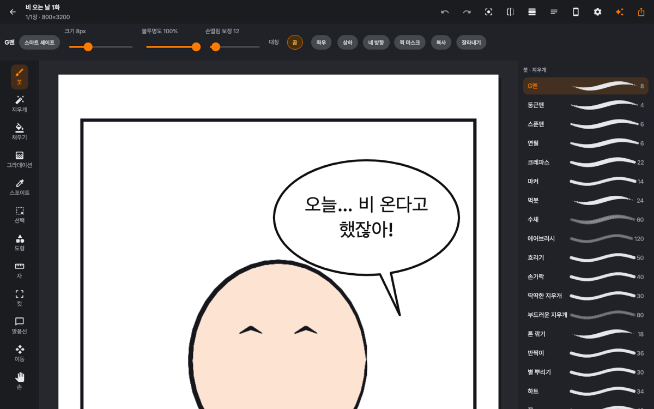Open the layers stack icon
This screenshot has height=409, width=654.
click(x=532, y=12)
